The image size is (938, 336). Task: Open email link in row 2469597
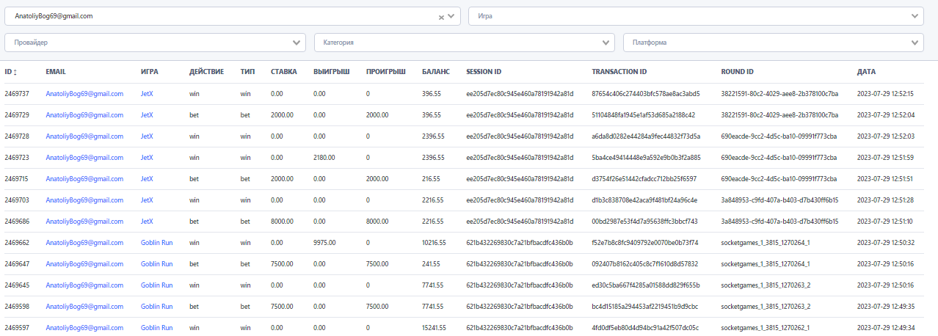84,328
